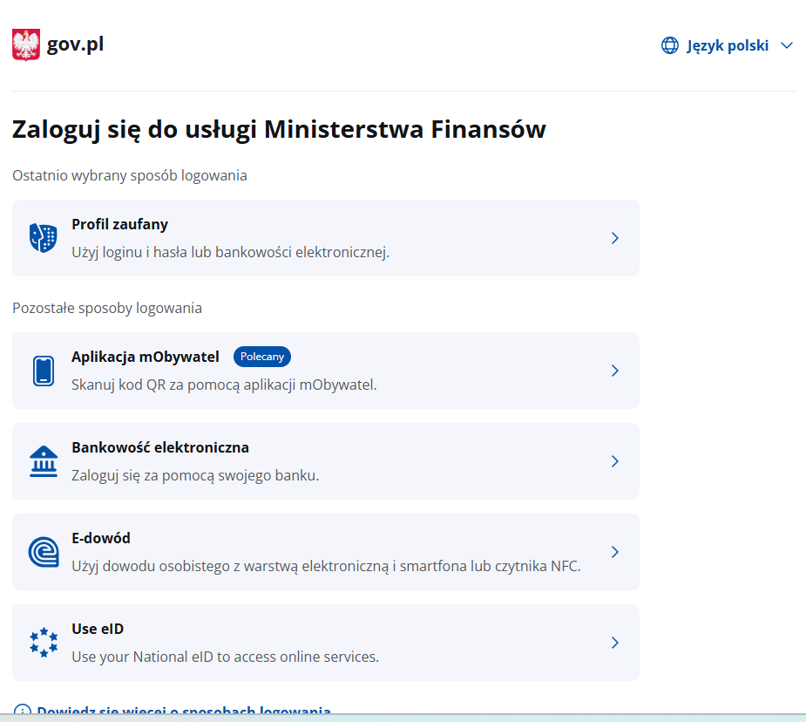
Task: Click the Polish eagle emblem logo
Action: pos(26,44)
